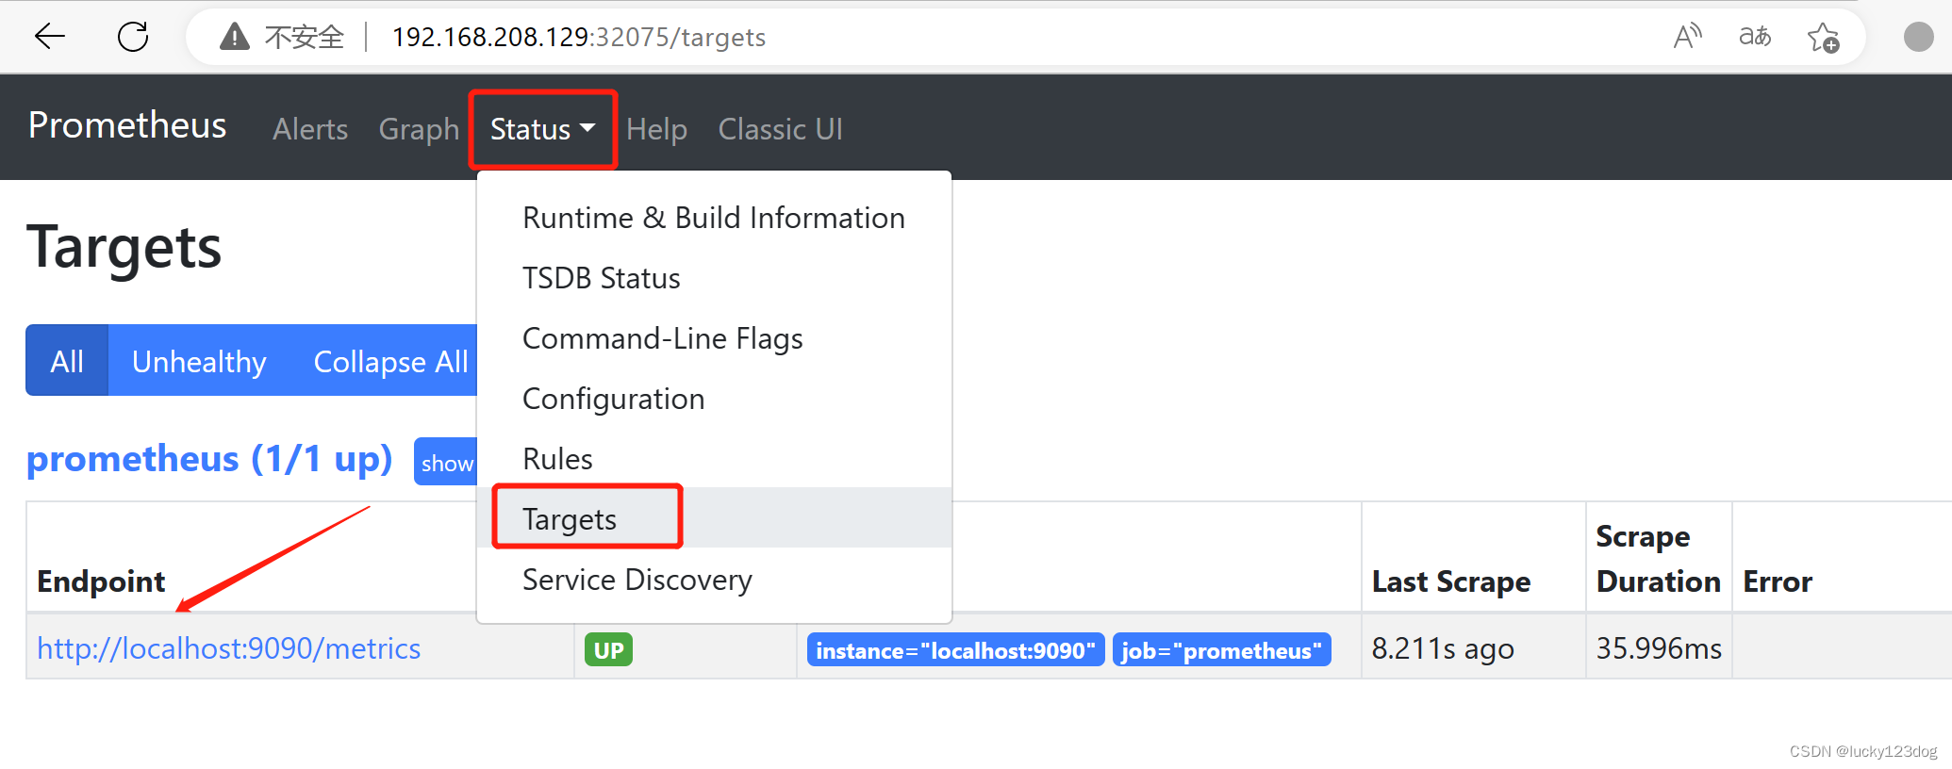The height and width of the screenshot is (769, 1952).
Task: Switch to Classic UI
Action: pos(780,129)
